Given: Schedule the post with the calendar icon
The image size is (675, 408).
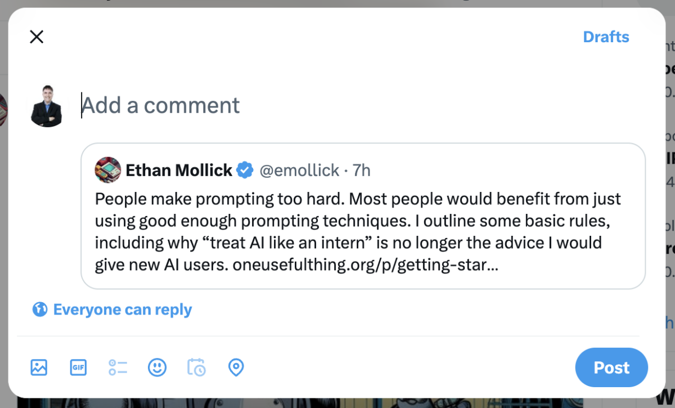Looking at the screenshot, I should tap(196, 367).
